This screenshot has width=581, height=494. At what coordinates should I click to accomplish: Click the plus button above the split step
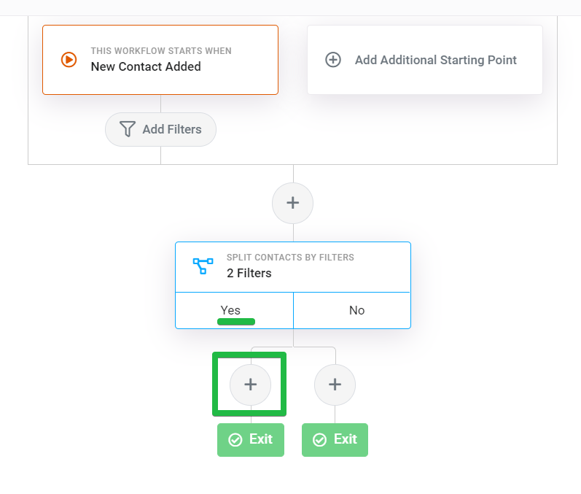coord(293,203)
